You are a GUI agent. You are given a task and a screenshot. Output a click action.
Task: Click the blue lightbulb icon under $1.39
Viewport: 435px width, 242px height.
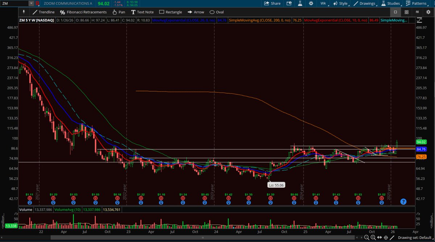point(270,203)
